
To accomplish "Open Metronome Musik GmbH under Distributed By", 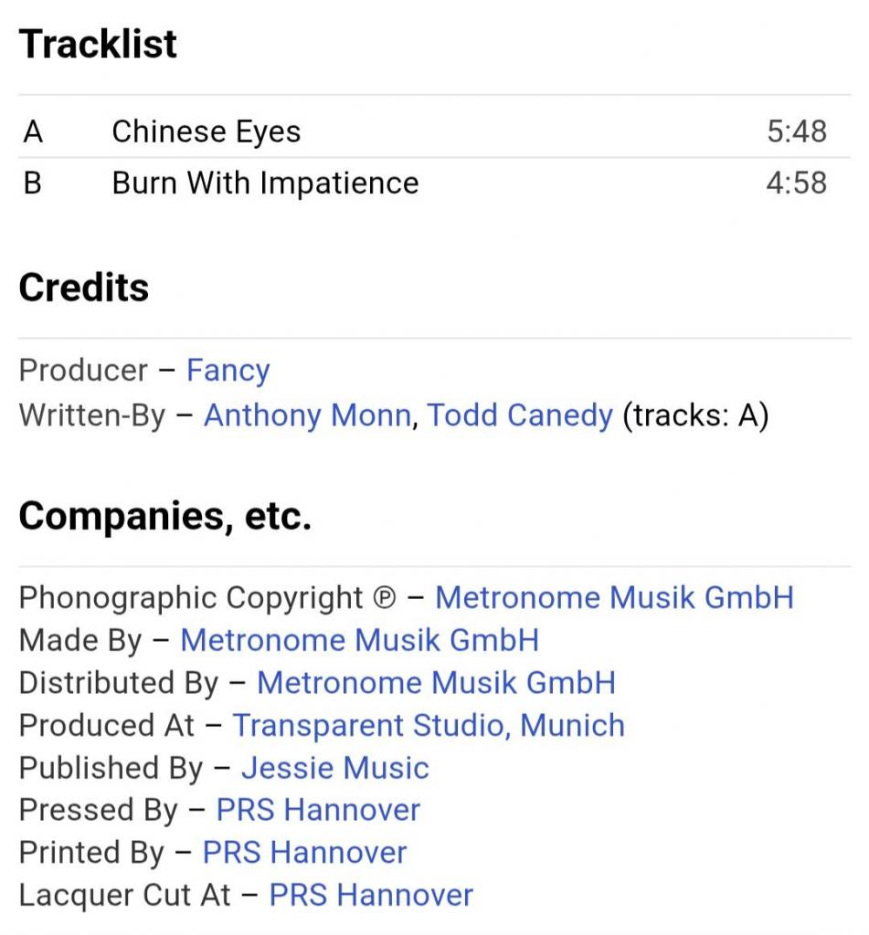I will pyautogui.click(x=436, y=682).
